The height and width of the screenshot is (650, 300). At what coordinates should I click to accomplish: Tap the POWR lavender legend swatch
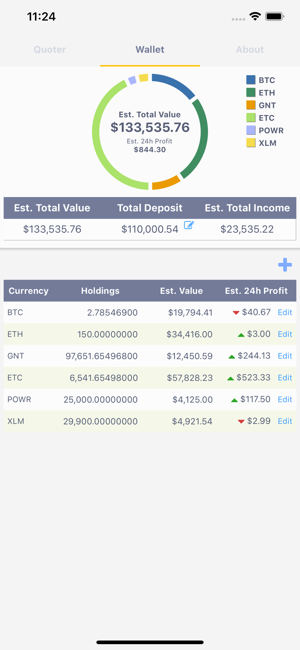click(251, 130)
